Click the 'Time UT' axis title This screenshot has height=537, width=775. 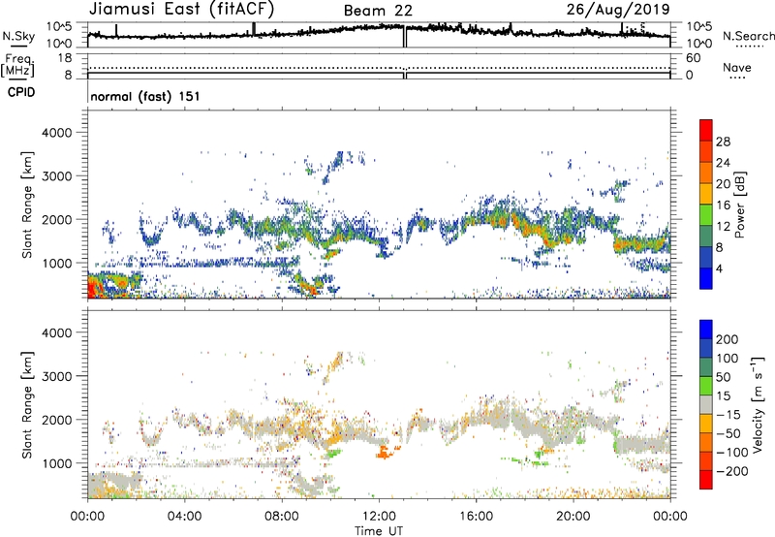tap(379, 530)
